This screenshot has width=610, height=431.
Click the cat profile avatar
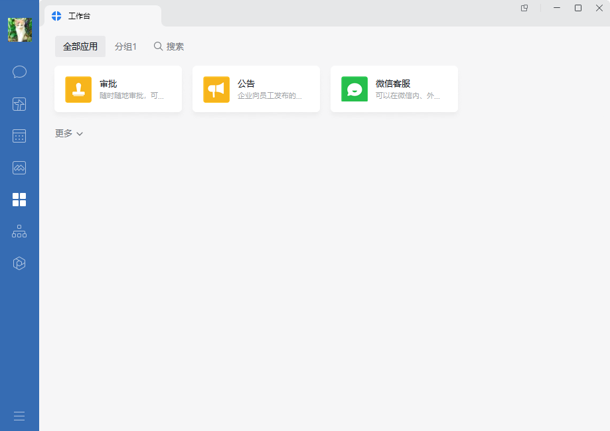pyautogui.click(x=19, y=30)
